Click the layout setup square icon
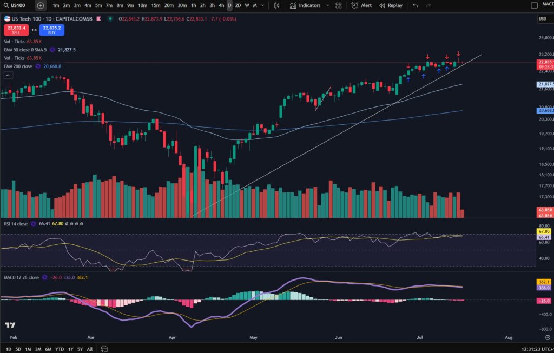Image resolution: width=554 pixels, height=353 pixels. 534,5
